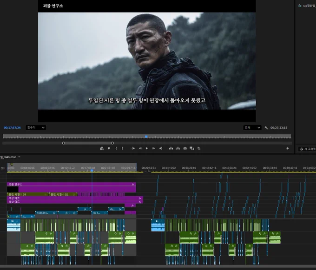Click the timeline horizontal scrollbar at bottom
The height and width of the screenshot is (270, 316).
tap(158, 266)
